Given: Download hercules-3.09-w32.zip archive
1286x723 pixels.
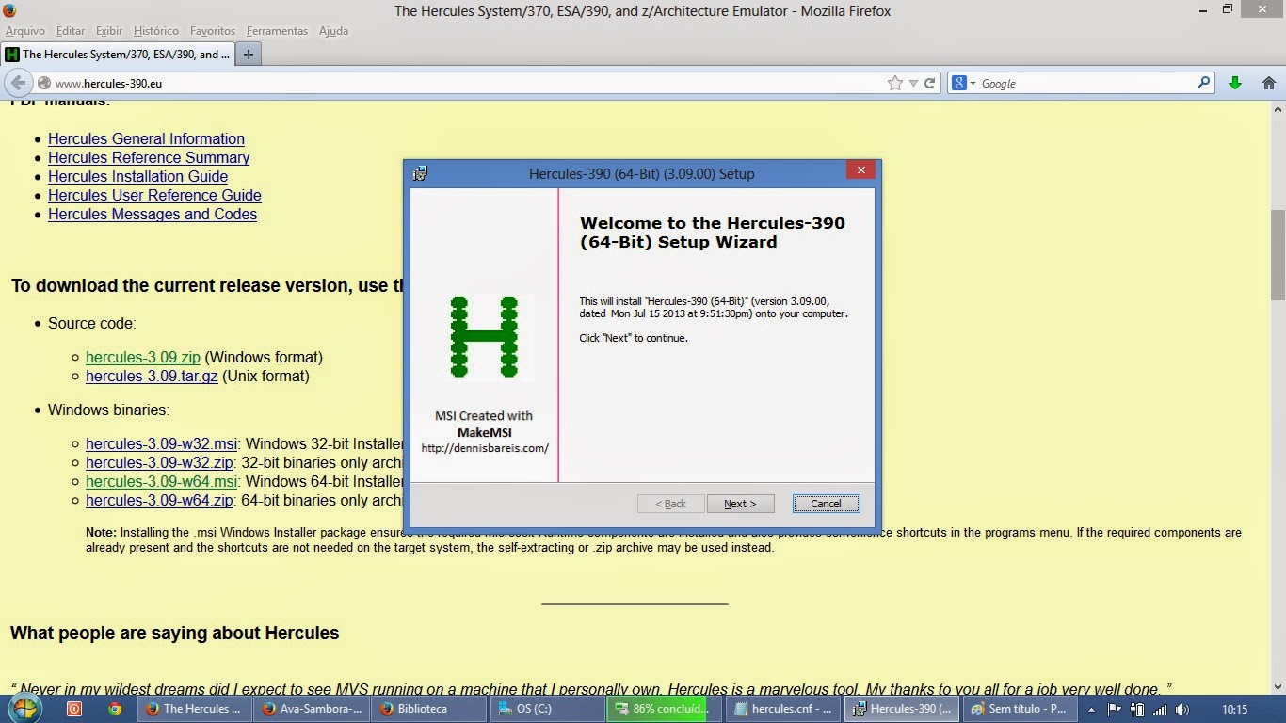Looking at the screenshot, I should pos(159,462).
